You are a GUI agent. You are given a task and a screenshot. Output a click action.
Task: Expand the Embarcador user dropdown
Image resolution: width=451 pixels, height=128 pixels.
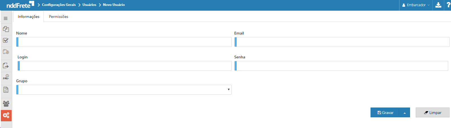(416, 5)
